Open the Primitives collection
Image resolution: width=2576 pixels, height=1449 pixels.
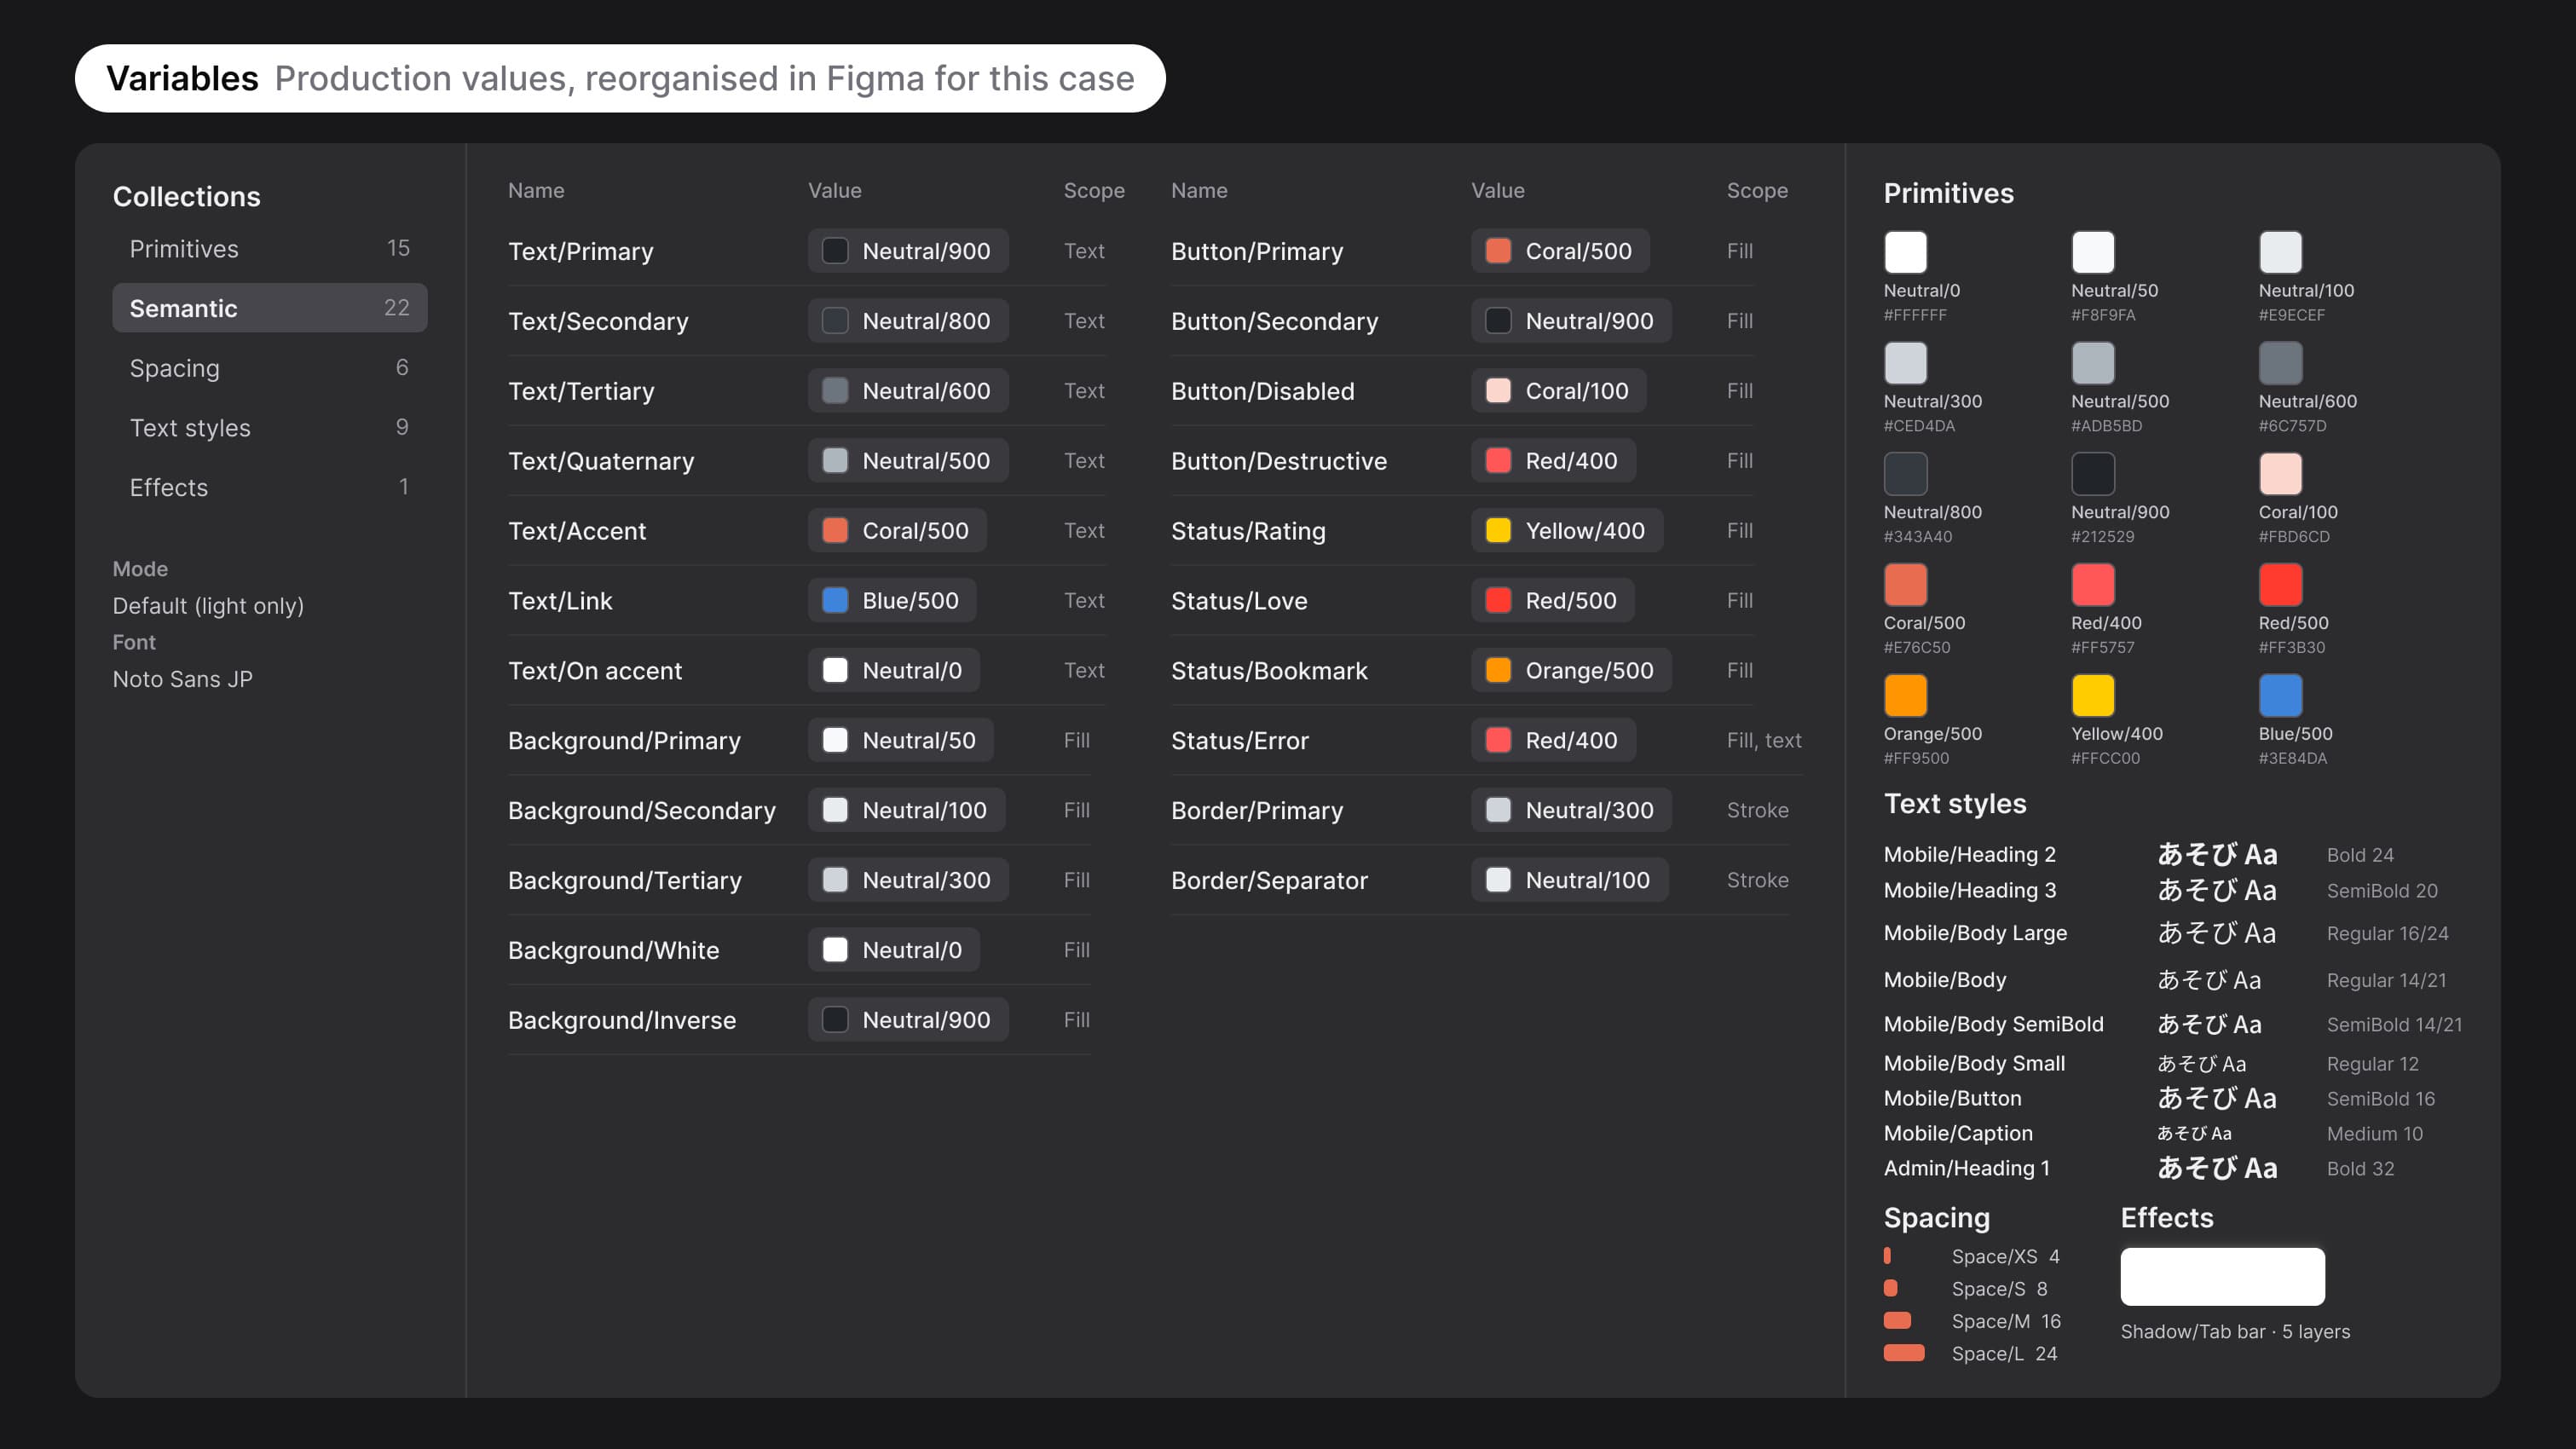coord(270,248)
